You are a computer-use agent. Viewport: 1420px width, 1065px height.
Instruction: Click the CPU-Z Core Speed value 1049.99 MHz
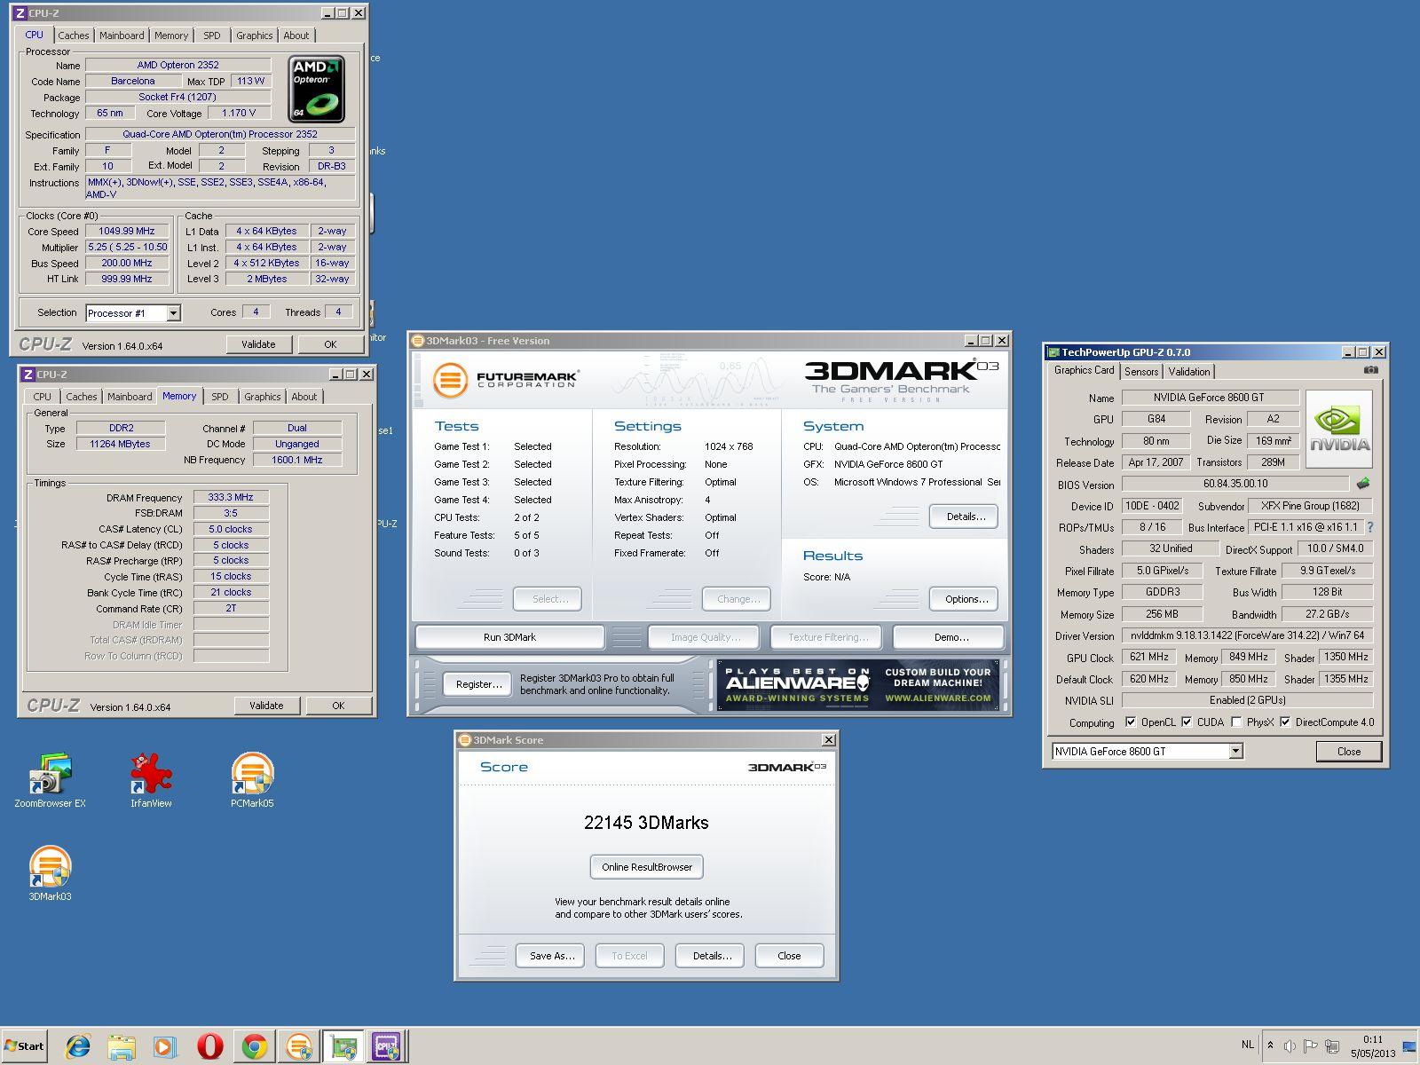127,231
